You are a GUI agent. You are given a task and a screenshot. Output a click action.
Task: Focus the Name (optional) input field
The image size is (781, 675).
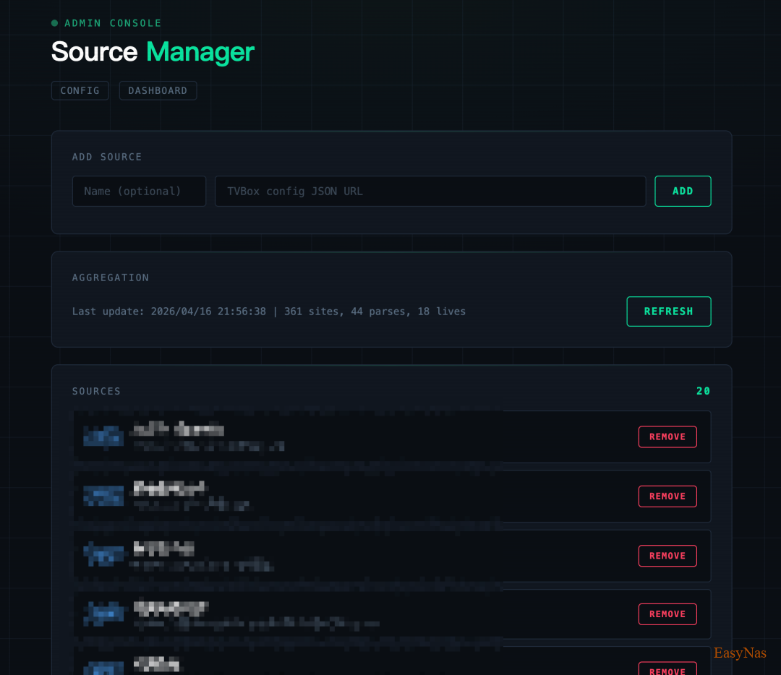click(139, 191)
